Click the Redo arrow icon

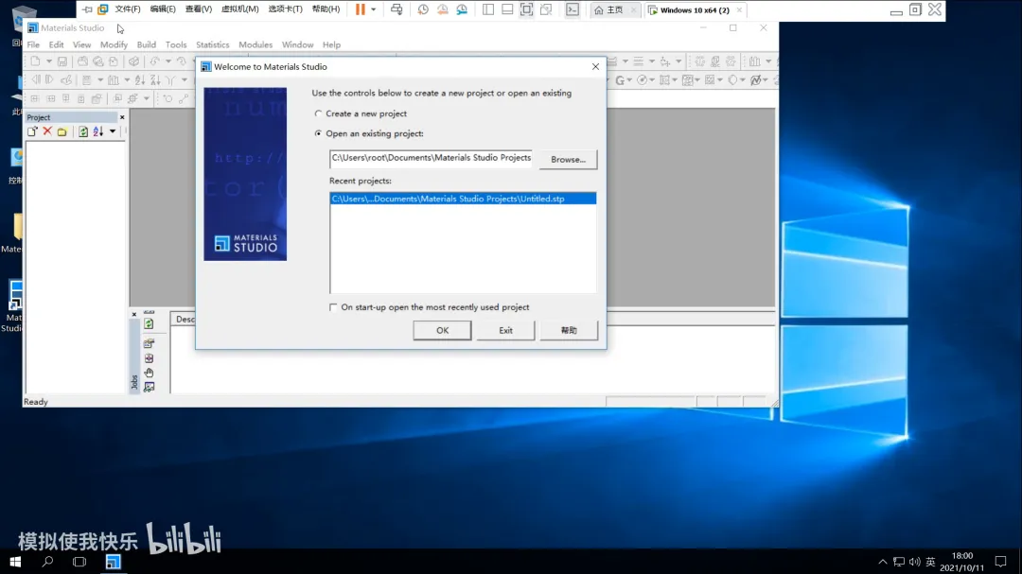pos(181,61)
